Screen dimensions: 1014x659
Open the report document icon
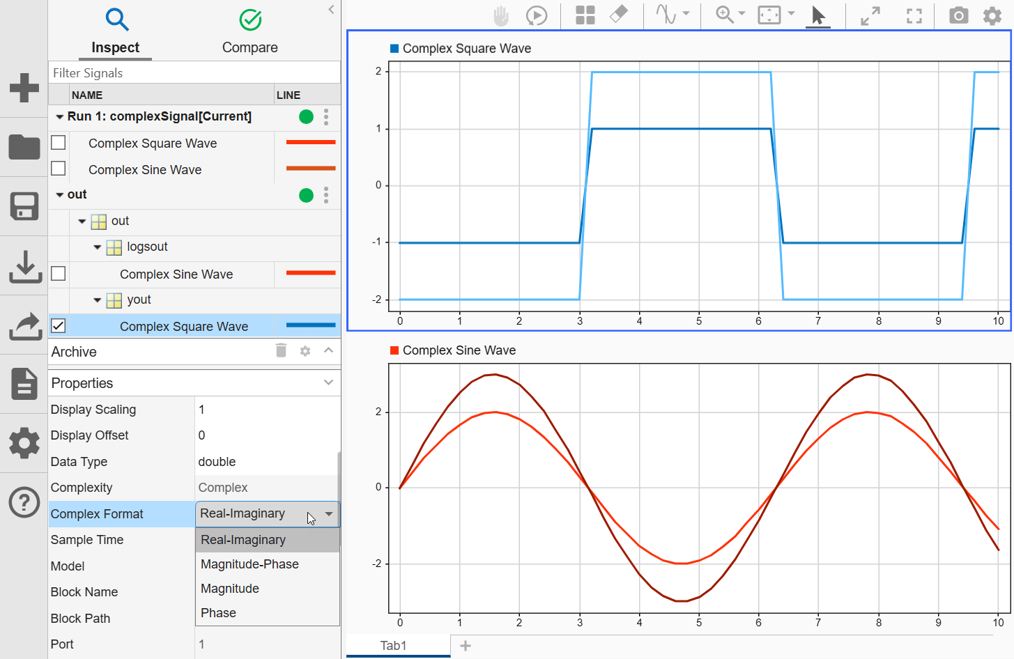click(x=24, y=384)
